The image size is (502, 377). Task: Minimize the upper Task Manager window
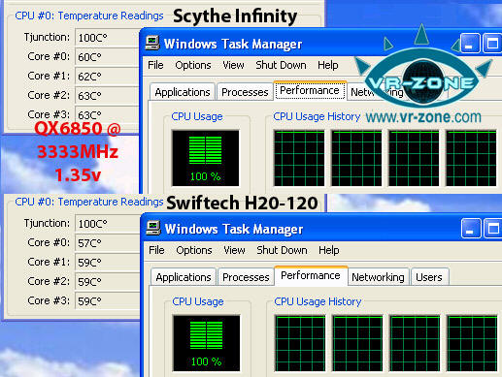click(470, 43)
